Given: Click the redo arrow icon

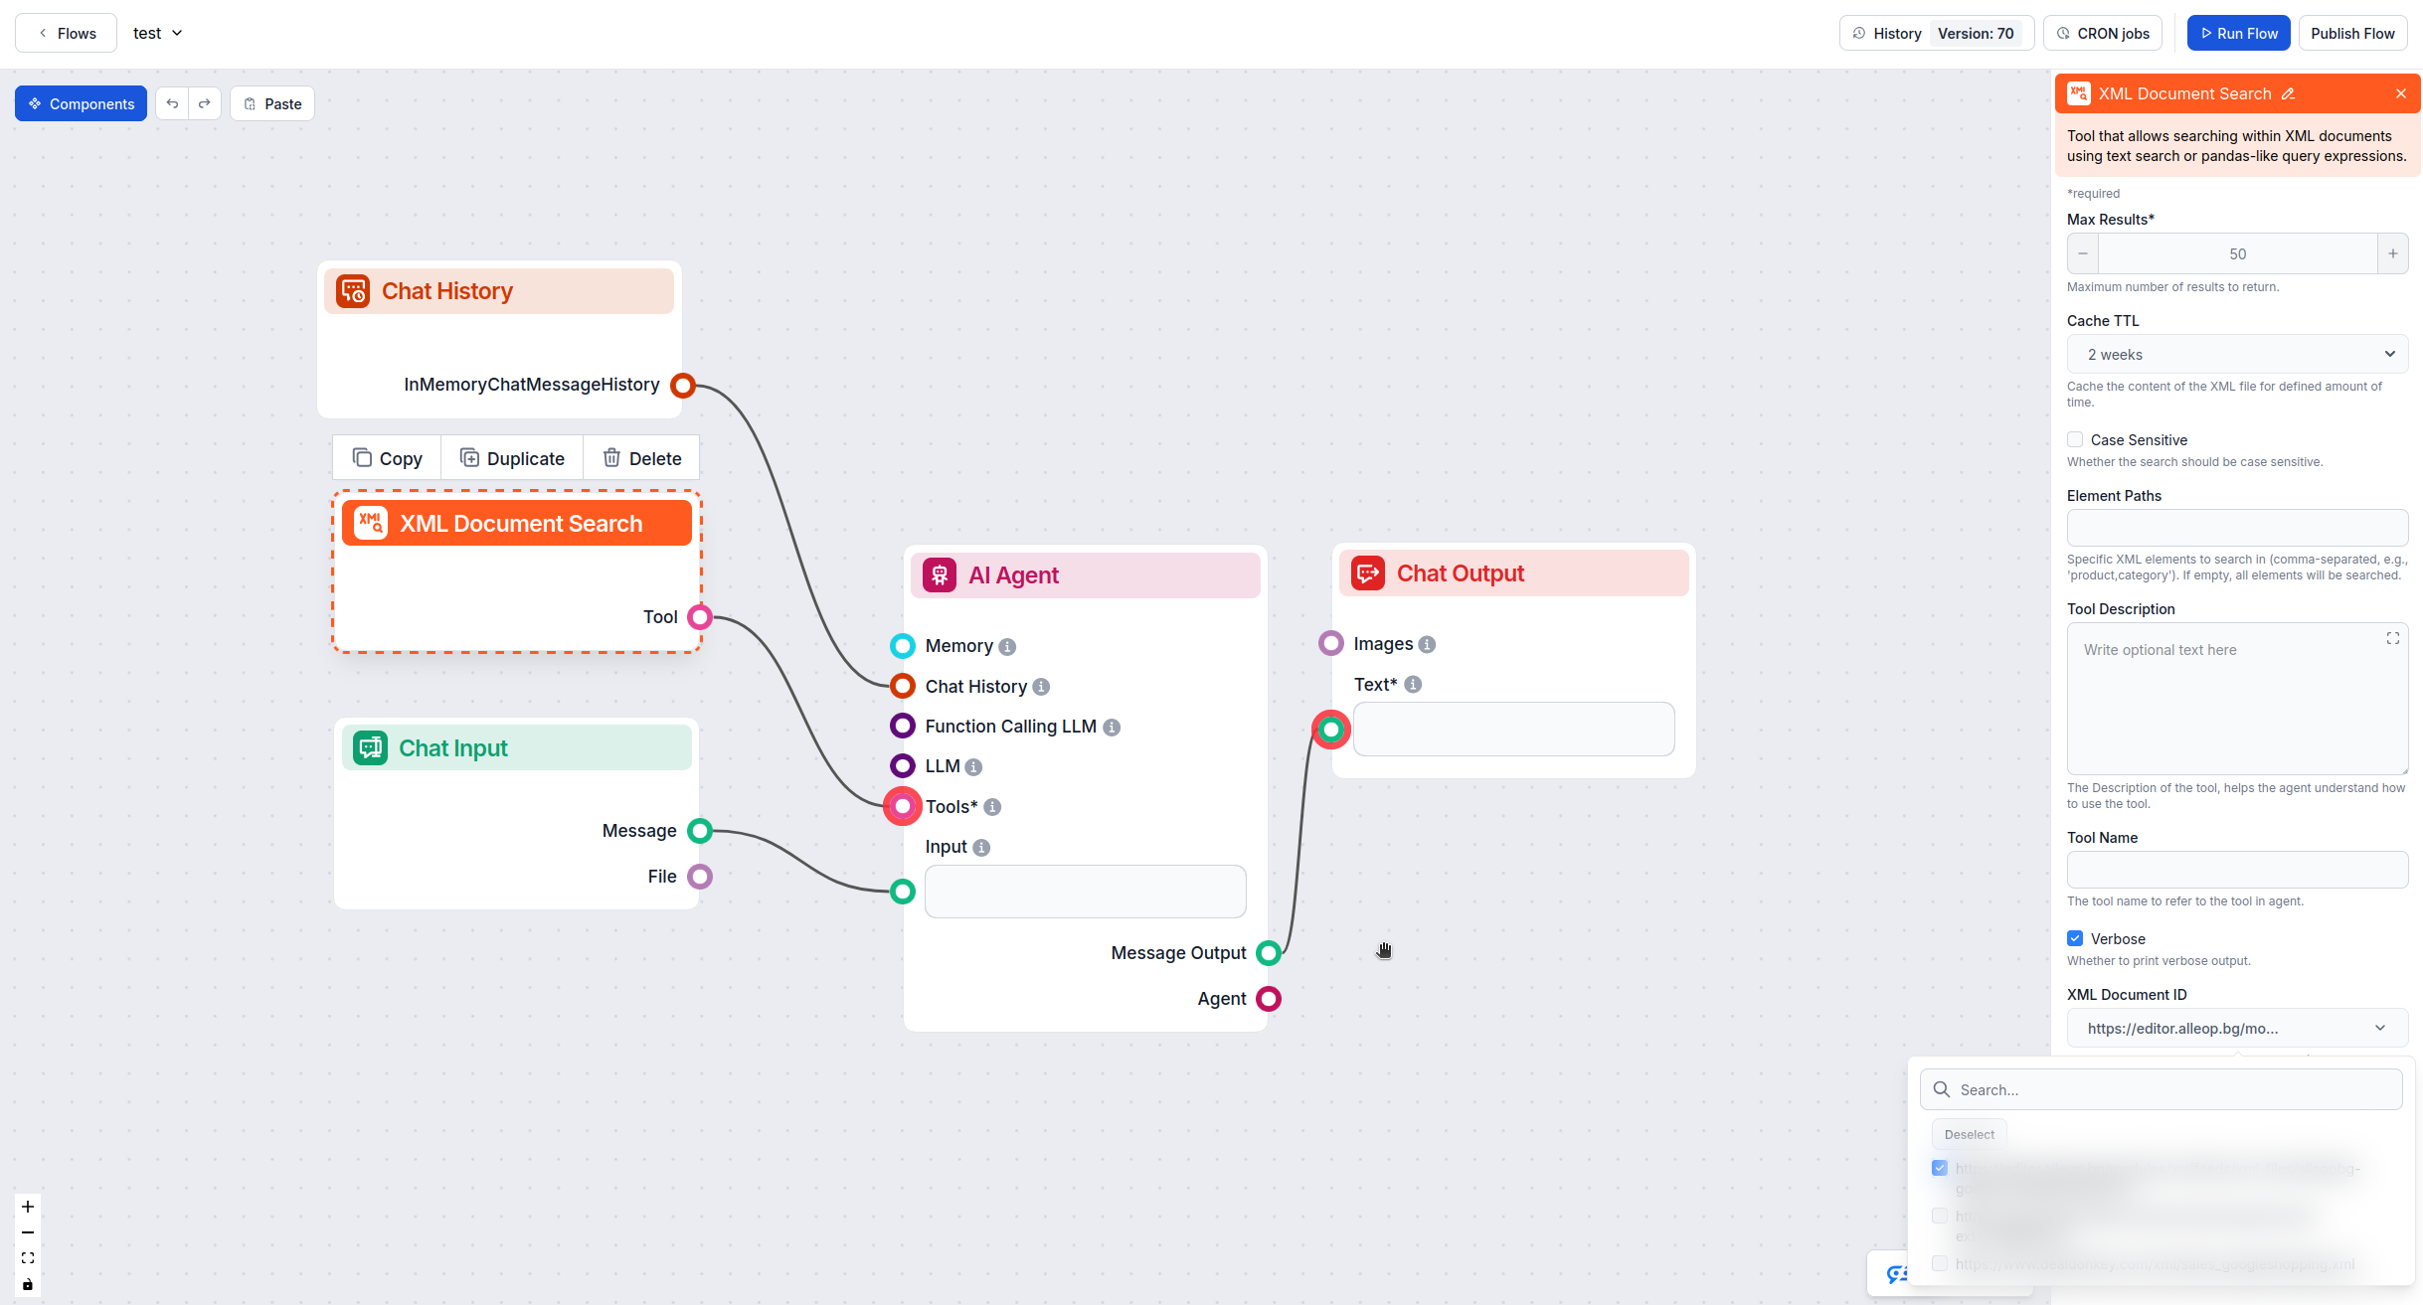Looking at the screenshot, I should [205, 103].
